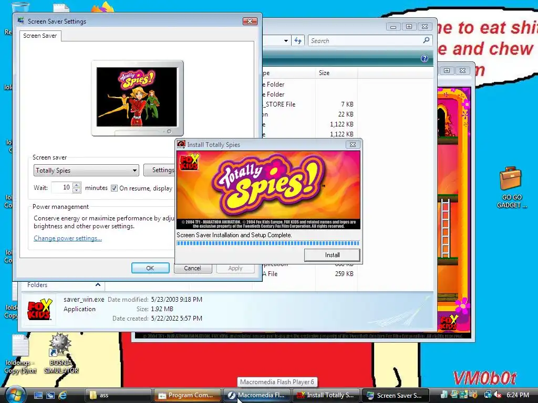This screenshot has height=403, width=538.
Task: Select the Screen Saver tab
Action: tap(40, 36)
